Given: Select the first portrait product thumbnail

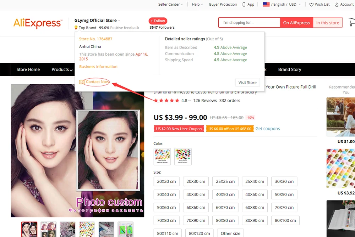Looking at the screenshot, I should [x=29, y=229].
